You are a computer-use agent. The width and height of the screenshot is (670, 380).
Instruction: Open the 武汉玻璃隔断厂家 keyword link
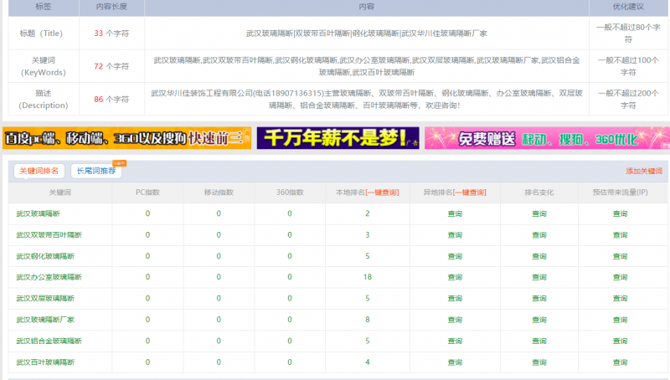45,320
